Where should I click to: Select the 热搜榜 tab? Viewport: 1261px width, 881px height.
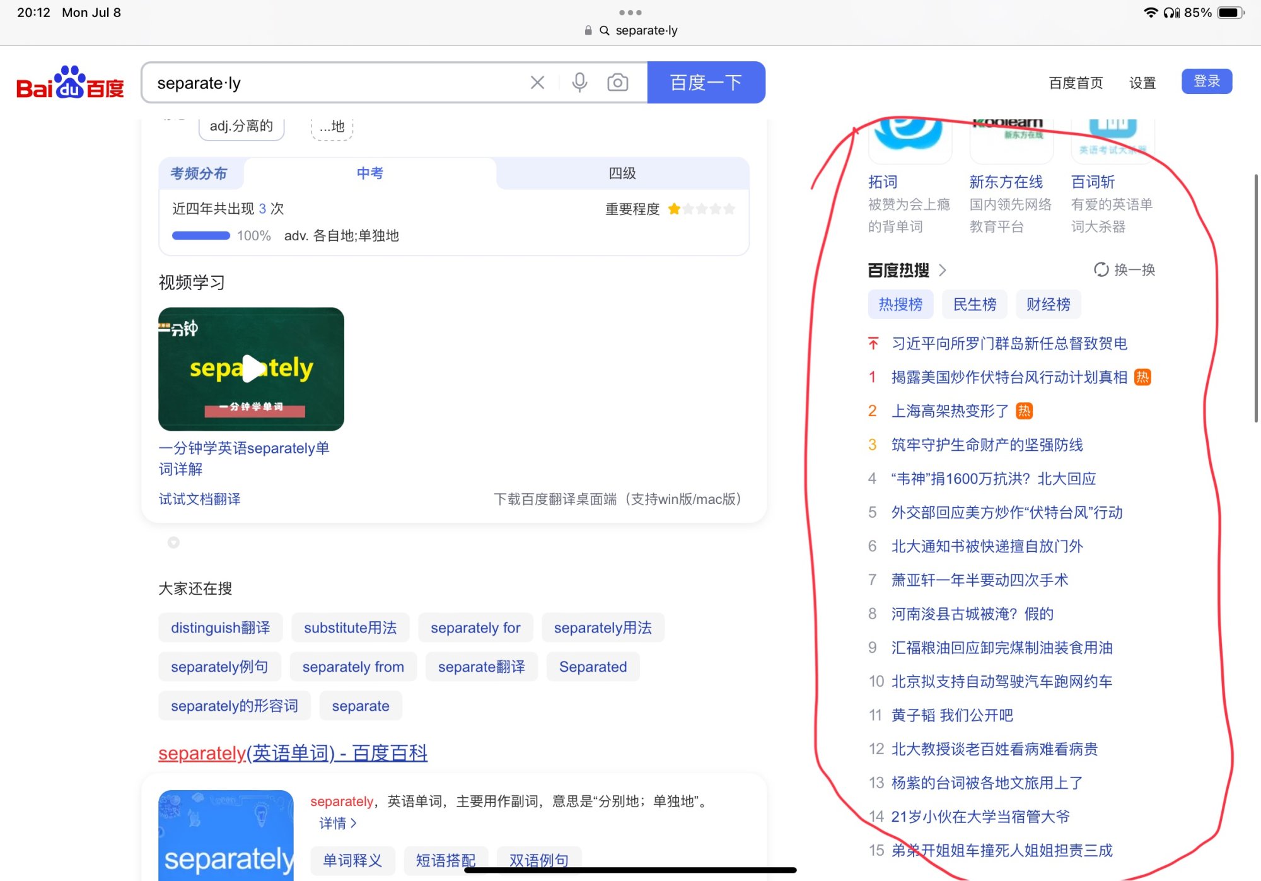click(x=900, y=305)
